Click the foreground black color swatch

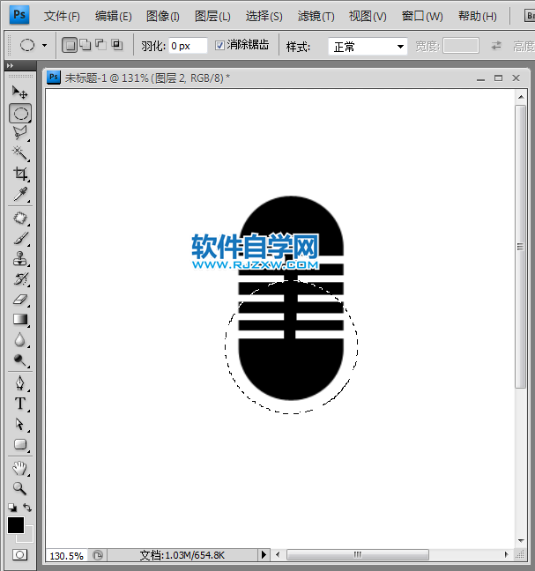16,525
